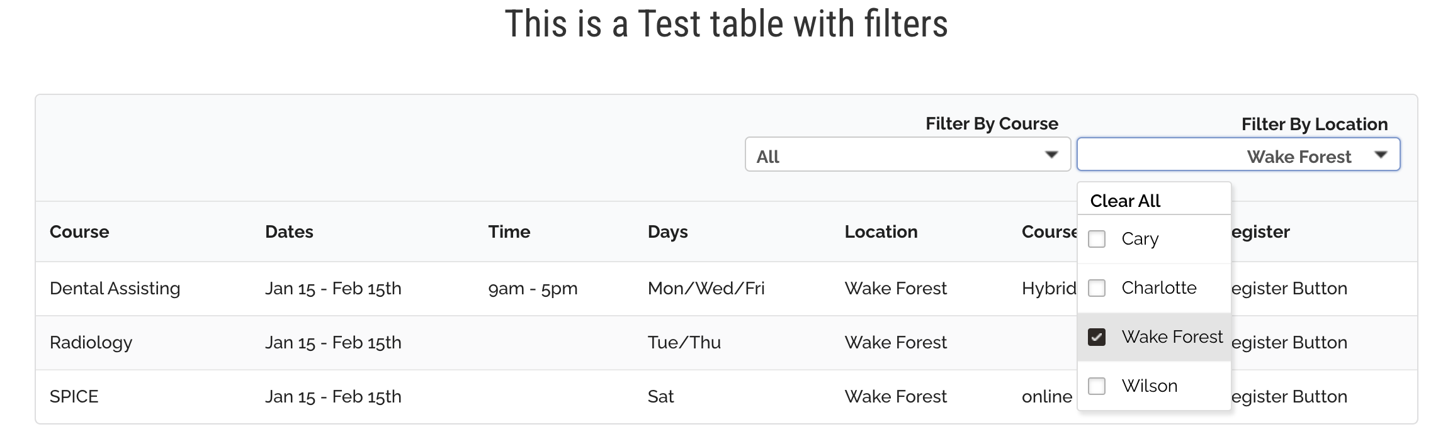Click the Time column header

509,232
